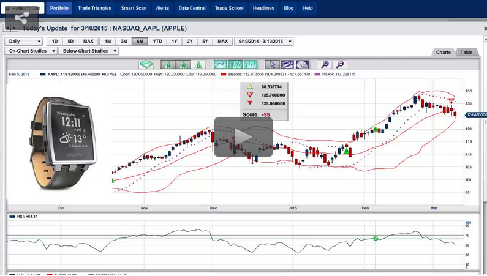Toggle the monthly Trade Triangle icon
487x276 pixels.
pos(168,64)
